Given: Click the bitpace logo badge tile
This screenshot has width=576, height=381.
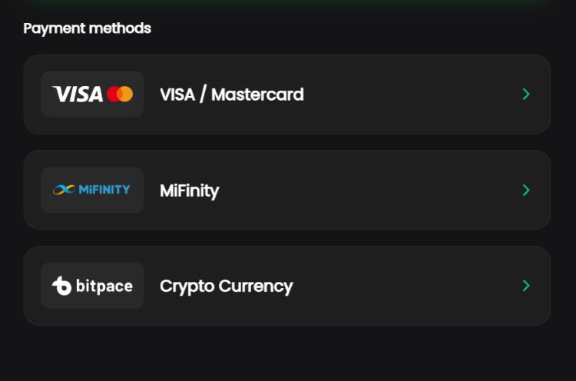Looking at the screenshot, I should click(92, 286).
